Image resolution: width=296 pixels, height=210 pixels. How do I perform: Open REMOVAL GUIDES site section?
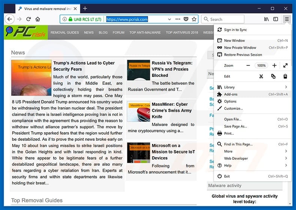pos(65,33)
